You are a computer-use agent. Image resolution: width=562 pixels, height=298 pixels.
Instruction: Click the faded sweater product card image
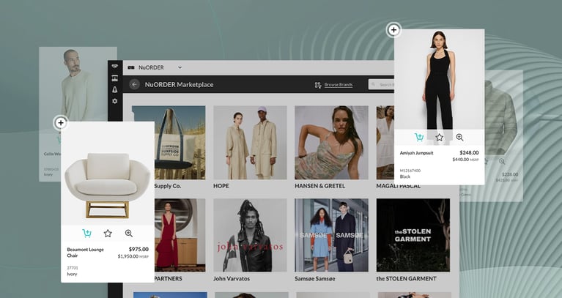(x=78, y=84)
